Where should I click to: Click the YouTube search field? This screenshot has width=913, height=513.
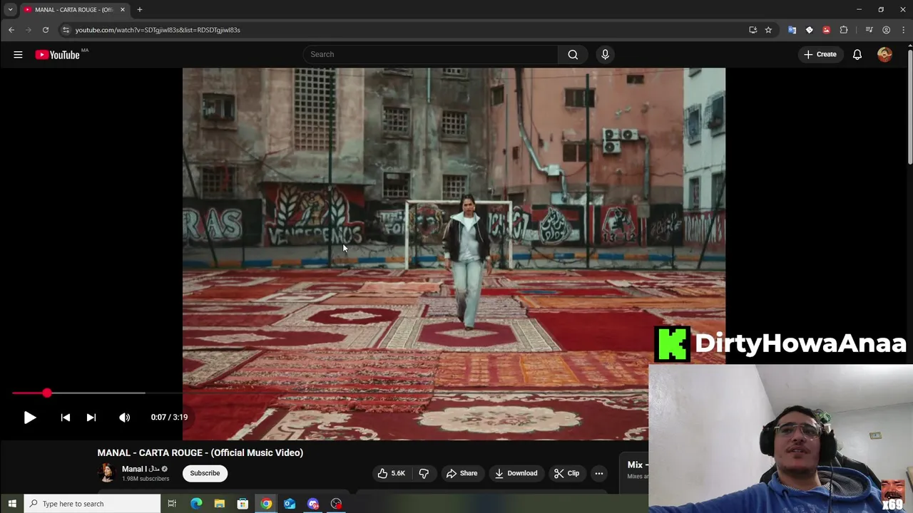(431, 54)
